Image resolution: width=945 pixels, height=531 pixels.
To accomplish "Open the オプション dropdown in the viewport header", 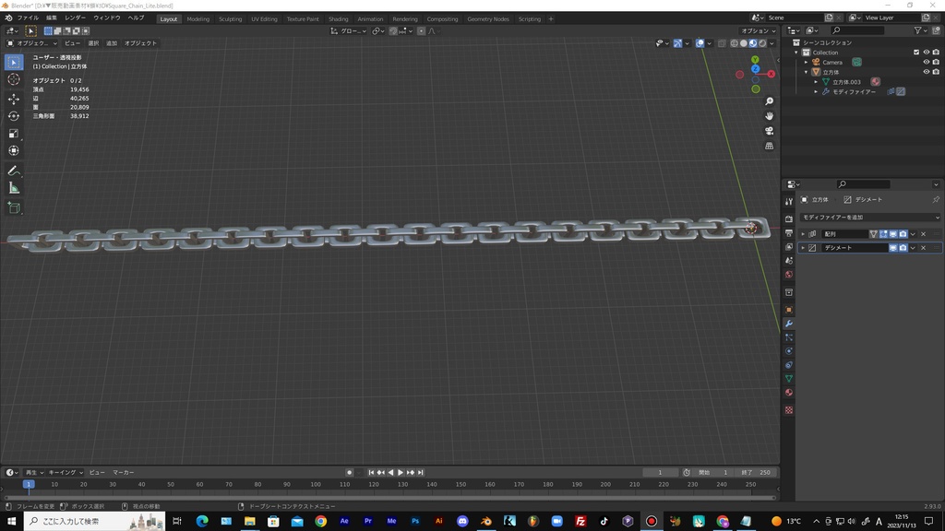I will coord(757,30).
